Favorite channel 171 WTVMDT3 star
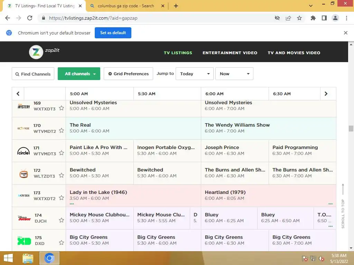 (62, 153)
